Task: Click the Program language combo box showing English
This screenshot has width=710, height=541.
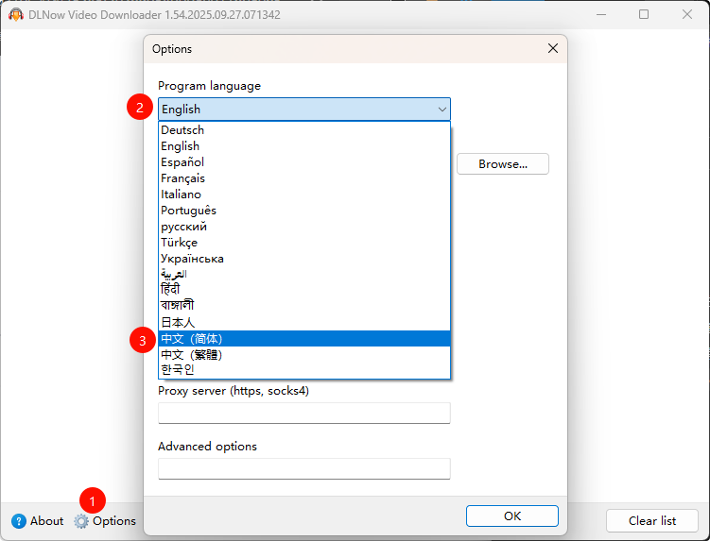Action: [x=304, y=110]
